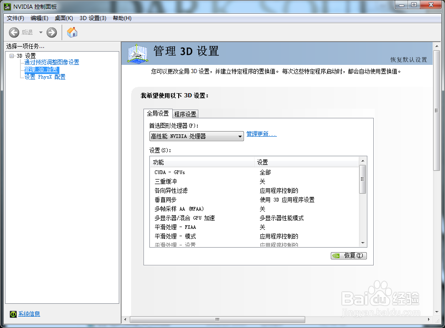Maximize the NVIDIA 控制面板 window
The width and height of the screenshot is (445, 328).
pyautogui.click(x=414, y=5)
